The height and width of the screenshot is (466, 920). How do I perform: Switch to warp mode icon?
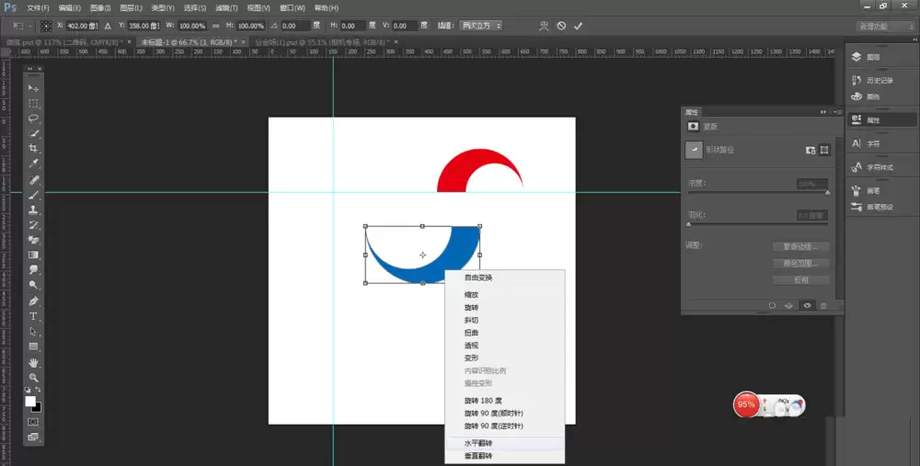click(x=544, y=26)
